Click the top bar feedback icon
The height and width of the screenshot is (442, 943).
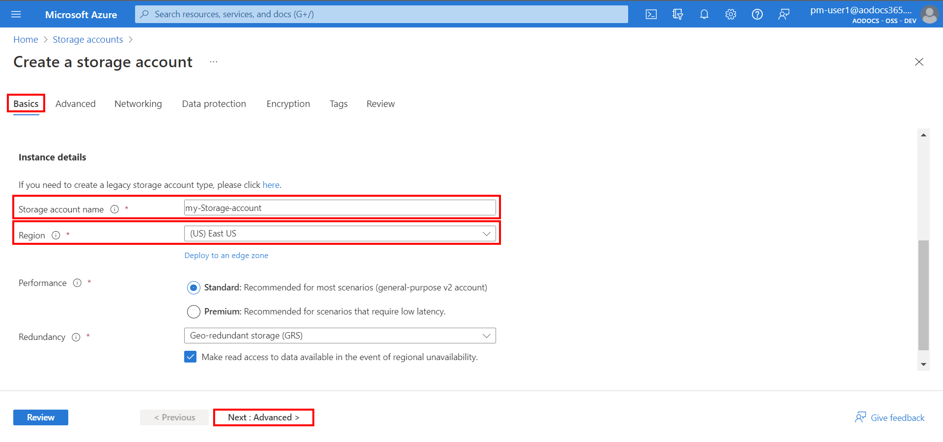point(783,14)
